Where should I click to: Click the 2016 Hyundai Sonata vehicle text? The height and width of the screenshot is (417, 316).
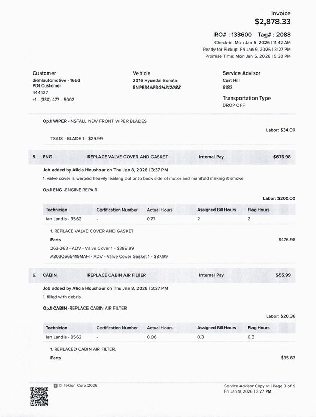(x=155, y=81)
